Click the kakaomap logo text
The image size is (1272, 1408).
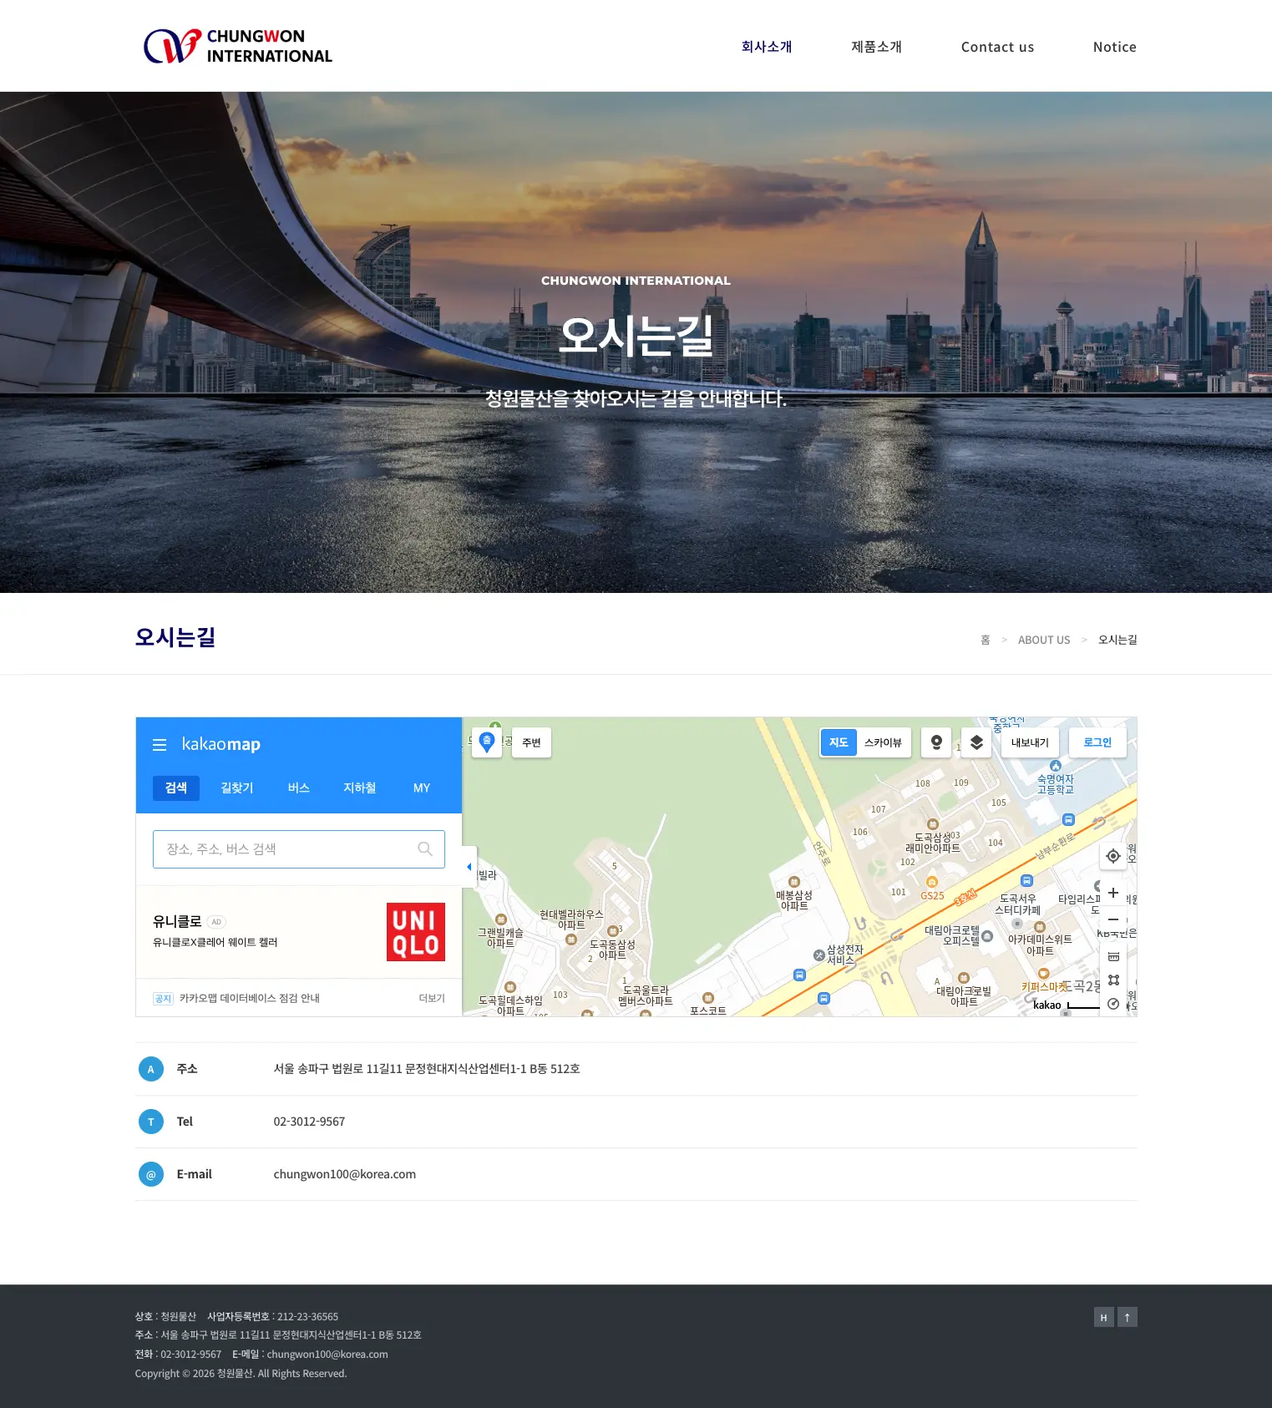(x=221, y=744)
